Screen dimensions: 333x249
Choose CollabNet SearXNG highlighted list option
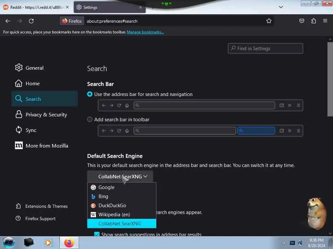coord(122,224)
